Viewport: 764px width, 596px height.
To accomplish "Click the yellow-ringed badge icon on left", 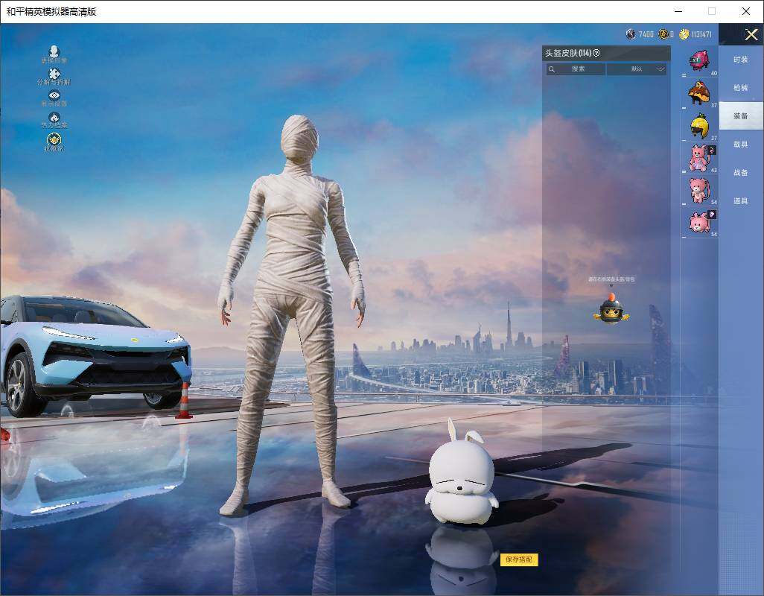I will (54, 139).
